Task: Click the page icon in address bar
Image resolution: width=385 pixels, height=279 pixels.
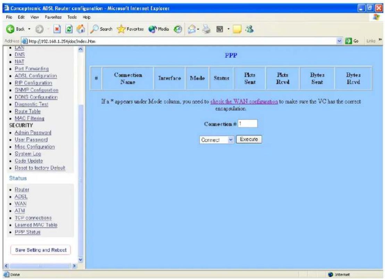Action: tap(25, 41)
